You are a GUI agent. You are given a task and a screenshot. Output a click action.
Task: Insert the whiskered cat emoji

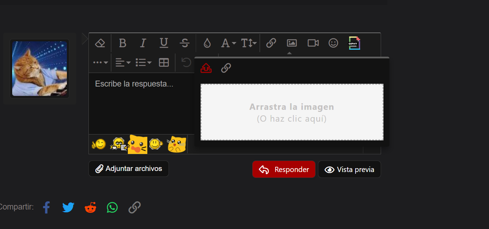pyautogui.click(x=177, y=144)
